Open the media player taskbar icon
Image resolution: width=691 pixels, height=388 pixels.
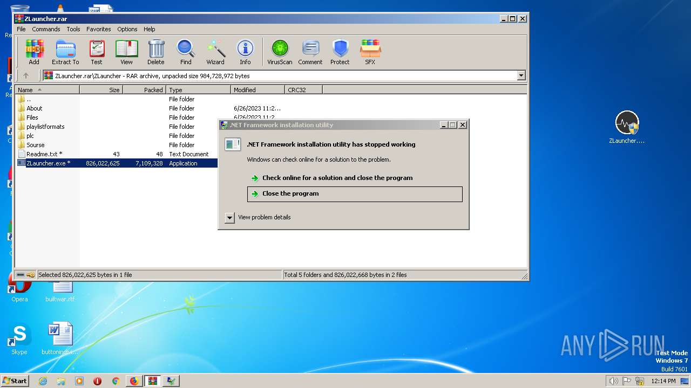pos(79,381)
